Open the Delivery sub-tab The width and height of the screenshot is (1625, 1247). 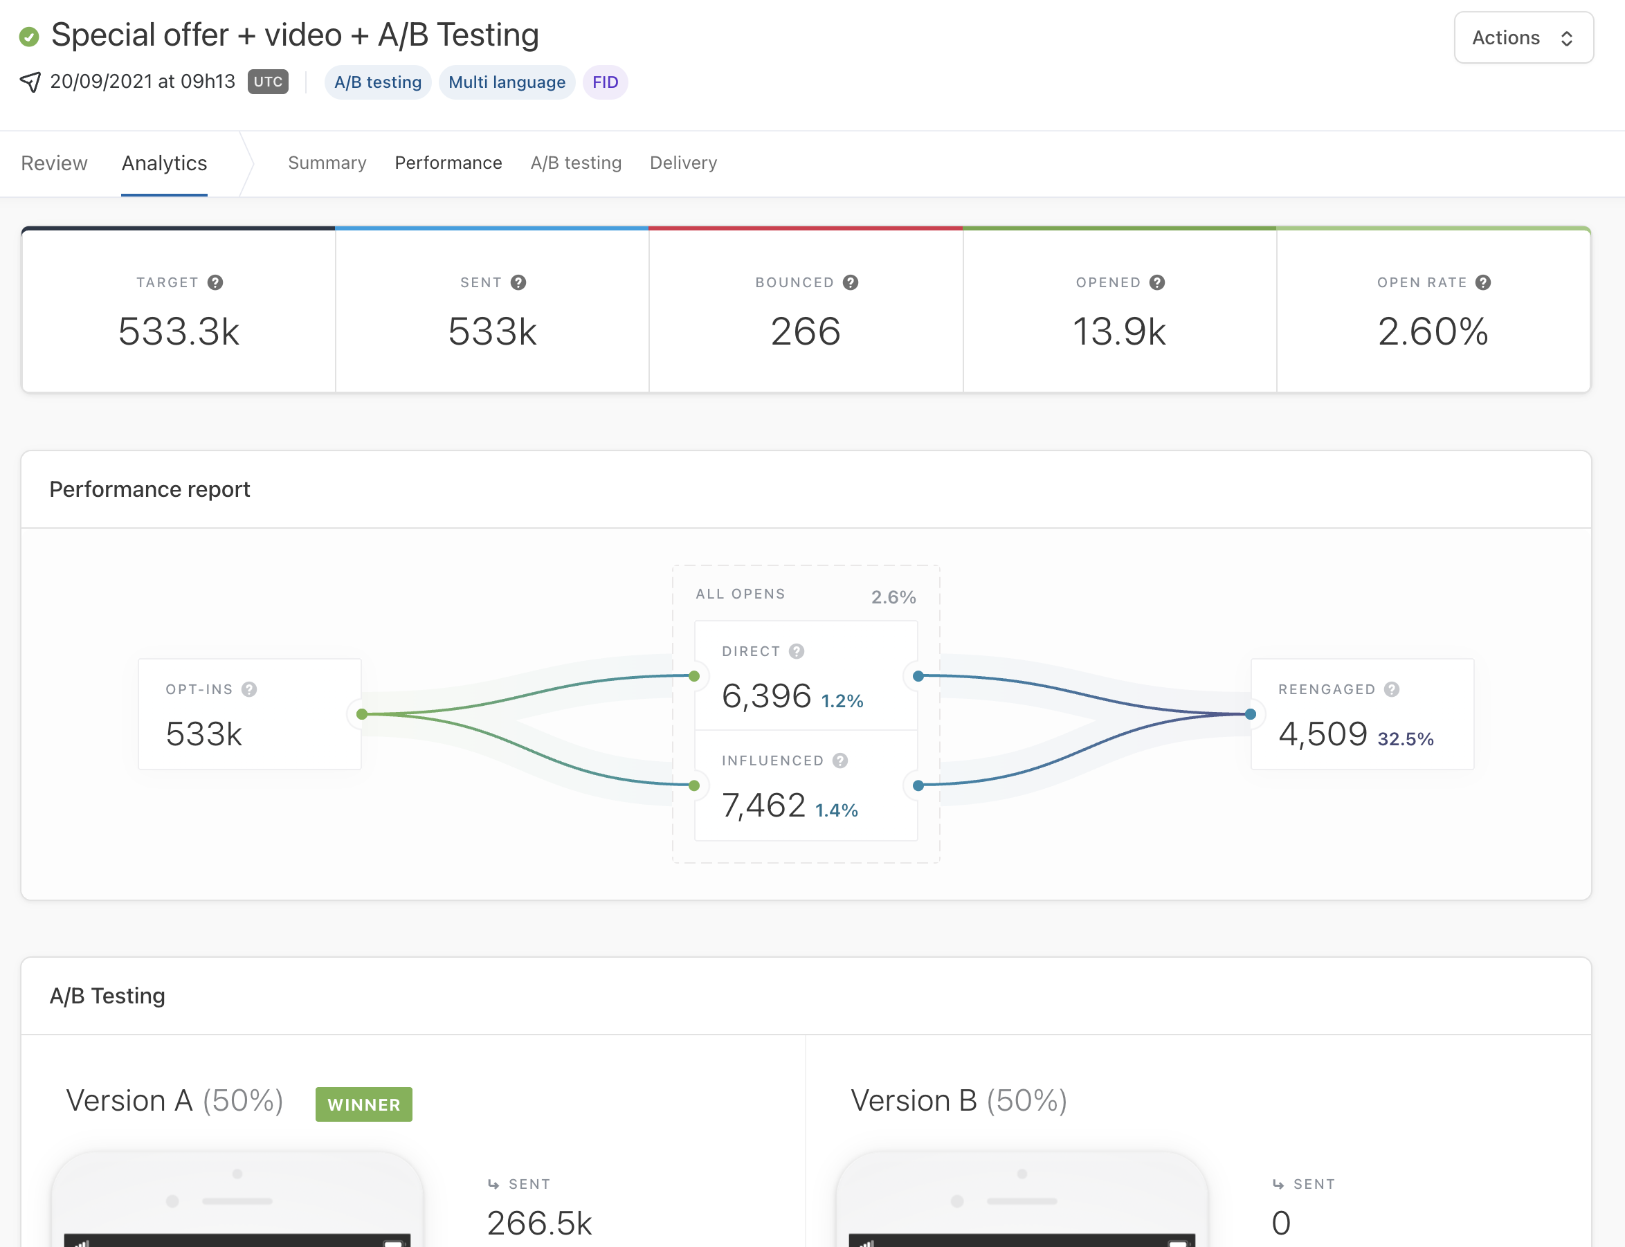pos(683,163)
